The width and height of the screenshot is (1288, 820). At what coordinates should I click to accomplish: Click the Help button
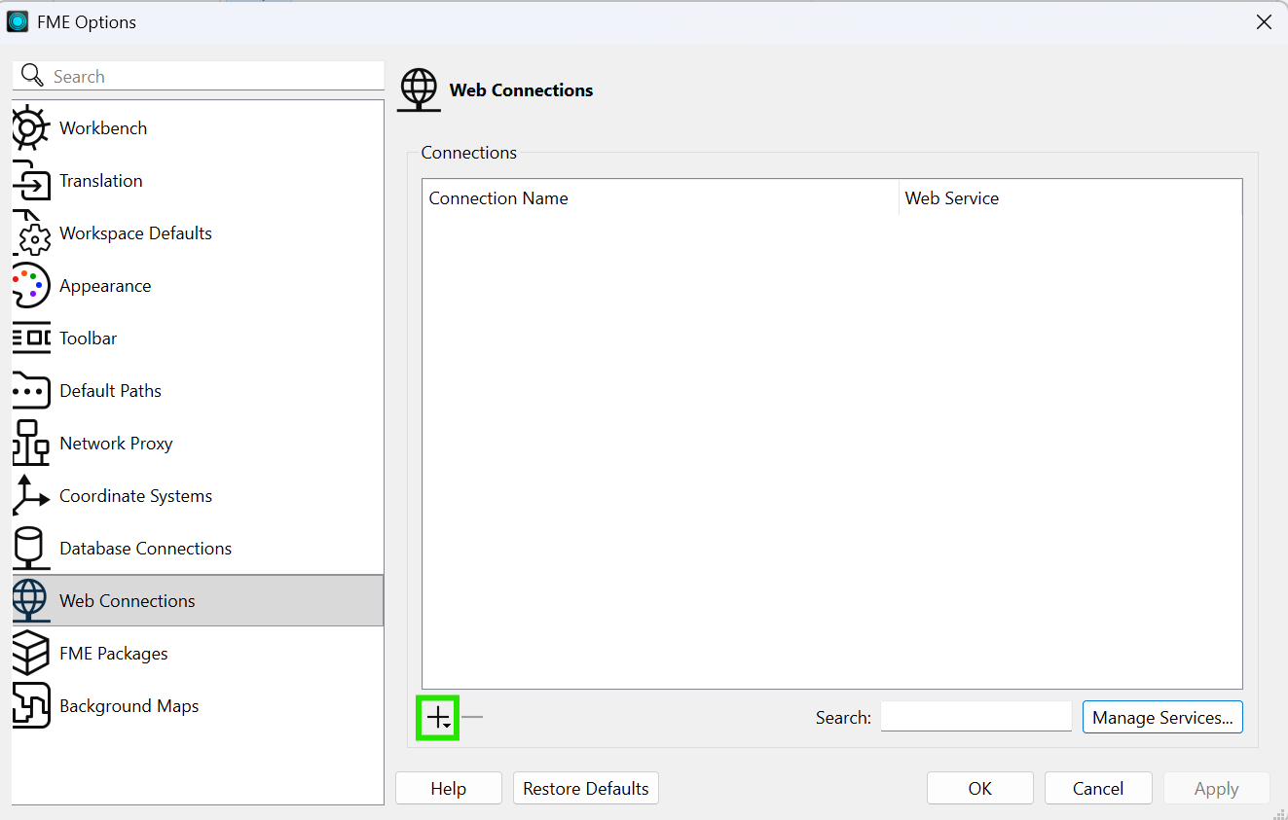pos(449,789)
